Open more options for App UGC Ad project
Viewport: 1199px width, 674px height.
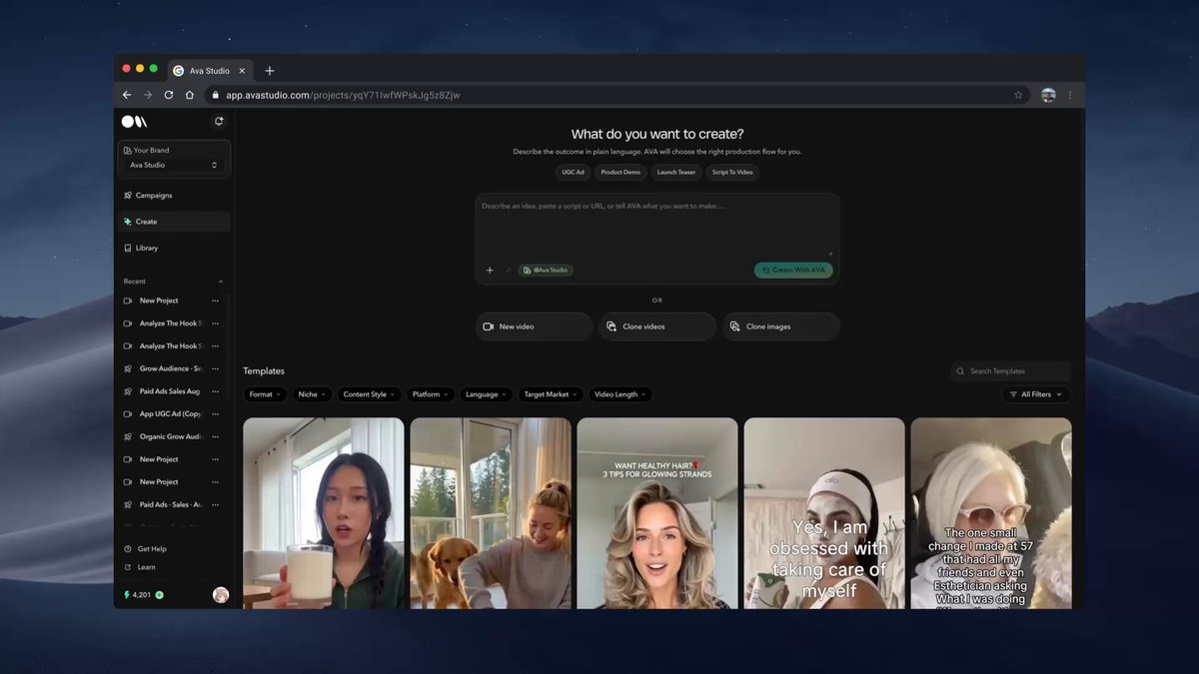coord(215,414)
